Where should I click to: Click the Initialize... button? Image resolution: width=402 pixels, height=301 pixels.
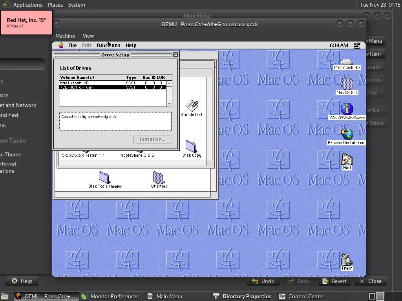click(153, 140)
